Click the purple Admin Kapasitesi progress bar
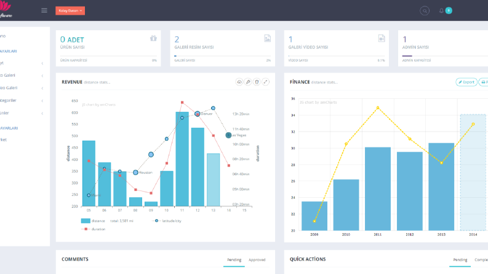 [407, 56]
